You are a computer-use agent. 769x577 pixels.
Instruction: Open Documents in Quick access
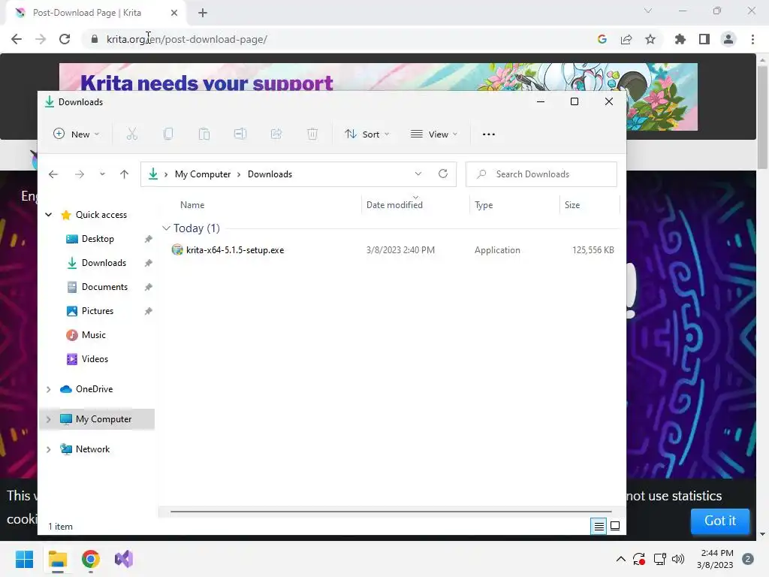tap(104, 287)
